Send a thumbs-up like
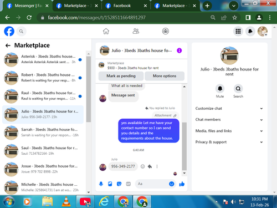The width and height of the screenshot is (277, 208). (x=182, y=184)
